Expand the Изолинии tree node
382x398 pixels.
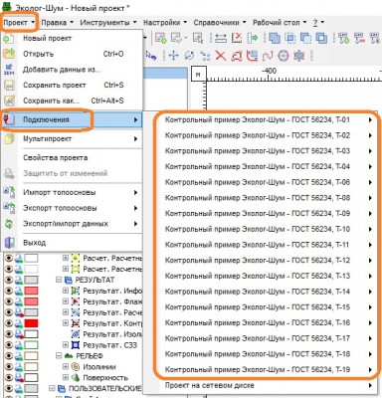coord(66,367)
